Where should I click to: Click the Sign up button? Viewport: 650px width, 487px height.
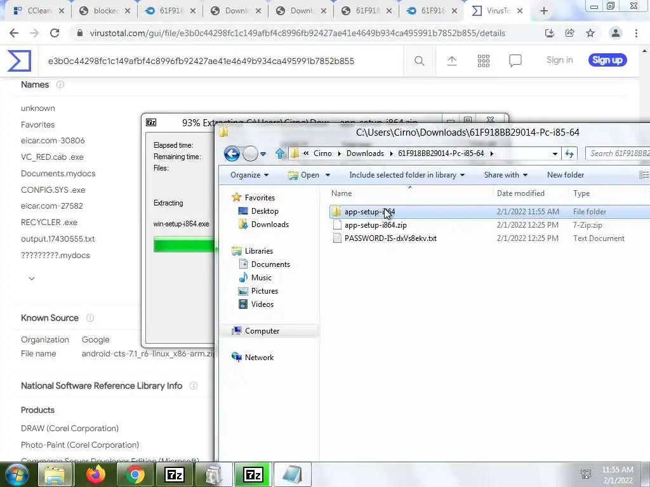[x=607, y=60]
